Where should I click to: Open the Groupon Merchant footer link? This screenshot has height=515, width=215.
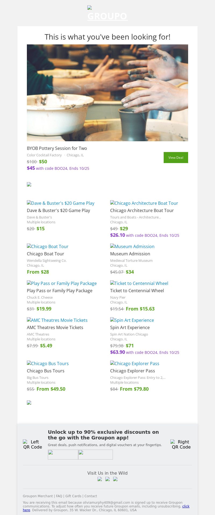click(x=38, y=496)
